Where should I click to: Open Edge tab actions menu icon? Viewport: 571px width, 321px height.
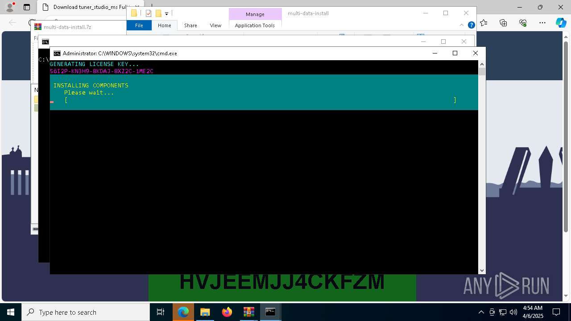pyautogui.click(x=27, y=7)
